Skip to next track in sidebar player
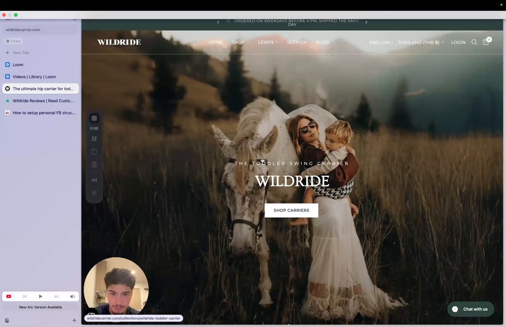The image size is (506, 327). (56, 296)
